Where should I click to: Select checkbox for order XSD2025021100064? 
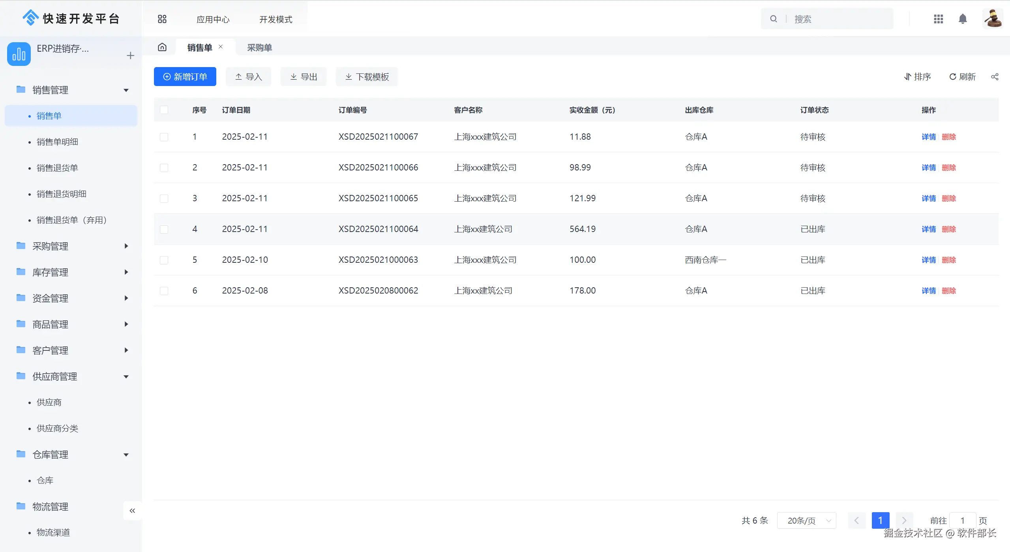point(164,229)
